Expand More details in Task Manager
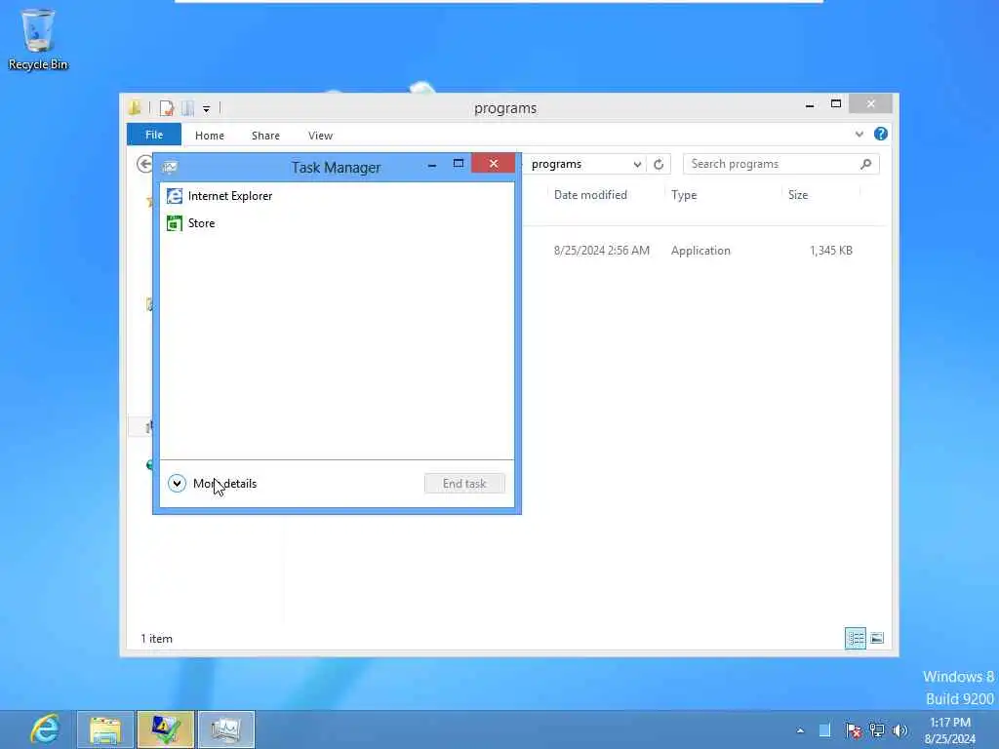The width and height of the screenshot is (999, 749). (212, 484)
